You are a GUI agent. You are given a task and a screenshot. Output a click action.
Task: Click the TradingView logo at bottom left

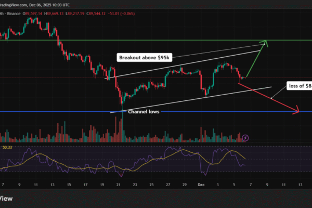coord(5,199)
